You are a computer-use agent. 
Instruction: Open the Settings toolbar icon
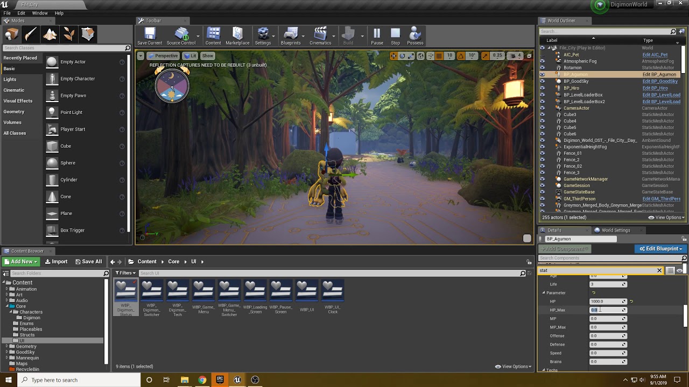tap(263, 36)
